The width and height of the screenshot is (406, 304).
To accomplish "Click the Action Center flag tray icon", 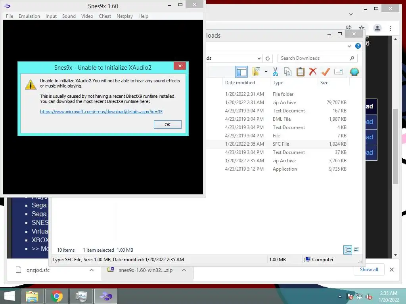I will 350,296.
